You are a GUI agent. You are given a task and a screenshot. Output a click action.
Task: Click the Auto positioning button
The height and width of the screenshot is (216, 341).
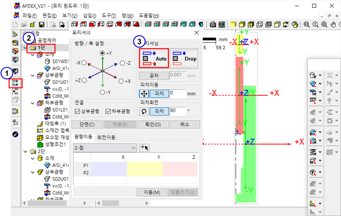(154, 58)
